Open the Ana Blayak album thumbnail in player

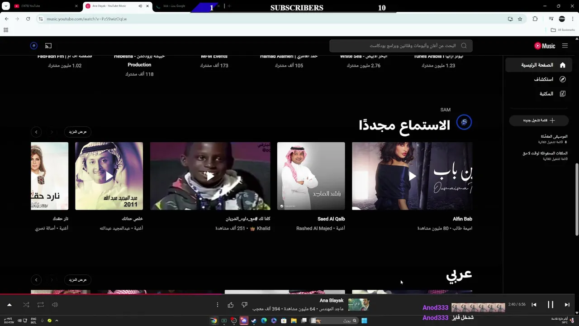point(359,305)
